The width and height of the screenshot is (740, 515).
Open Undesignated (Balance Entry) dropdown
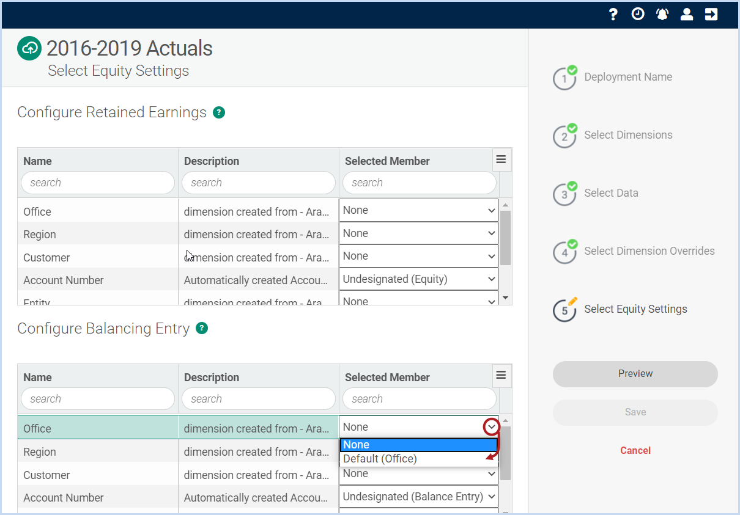point(419,497)
